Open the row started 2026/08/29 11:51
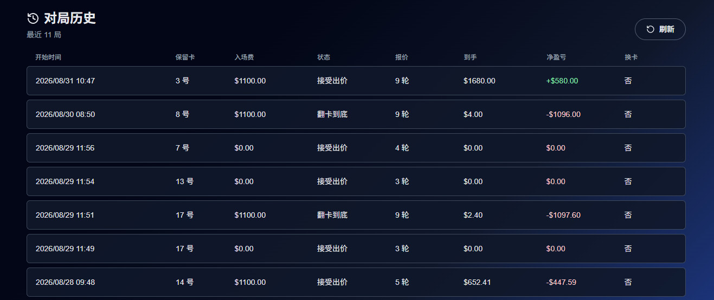 coord(356,215)
